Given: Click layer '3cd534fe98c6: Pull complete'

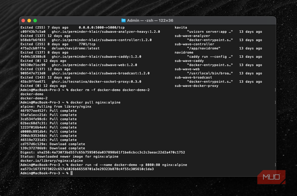Looking at the screenshot, I should click(x=49, y=119).
